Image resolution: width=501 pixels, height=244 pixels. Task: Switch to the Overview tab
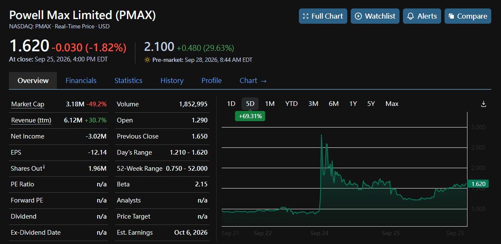click(33, 80)
